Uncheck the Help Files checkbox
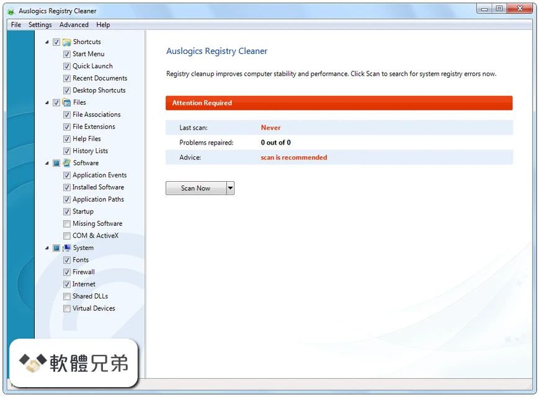 tap(67, 139)
